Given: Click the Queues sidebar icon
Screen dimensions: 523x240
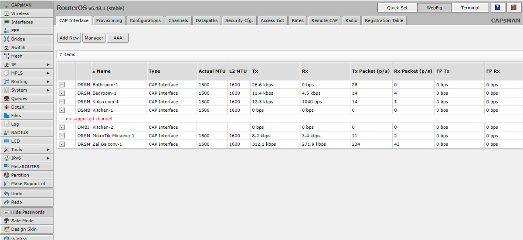Looking at the screenshot, I should (x=7, y=99).
